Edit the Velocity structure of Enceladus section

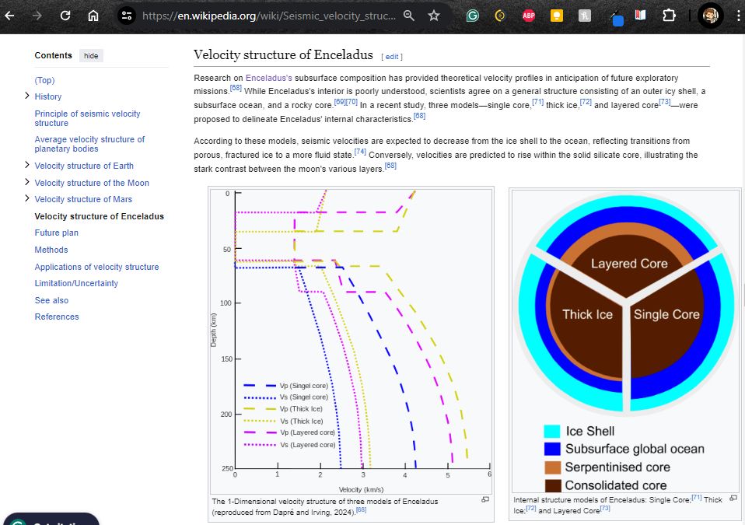tap(392, 56)
